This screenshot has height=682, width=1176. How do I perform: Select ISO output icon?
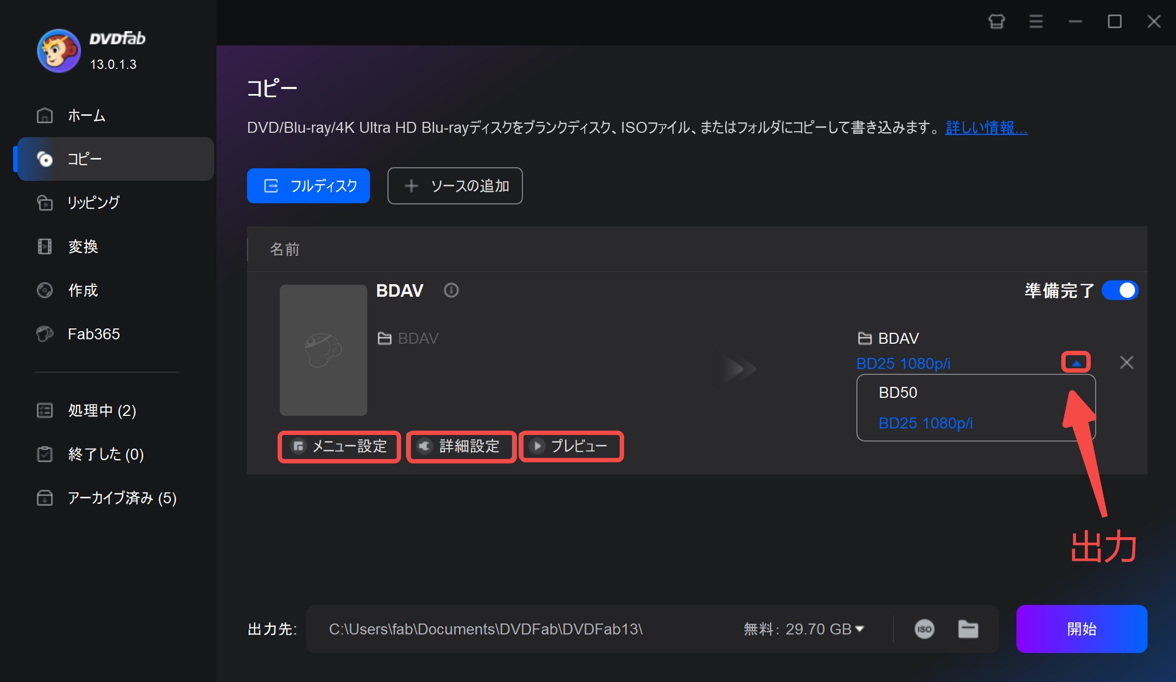pyautogui.click(x=924, y=629)
